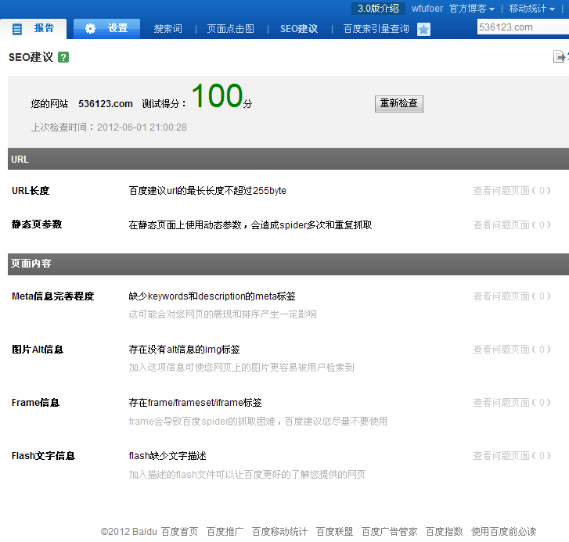View problem pages for URL长度
The image size is (569, 542).
pyautogui.click(x=512, y=190)
